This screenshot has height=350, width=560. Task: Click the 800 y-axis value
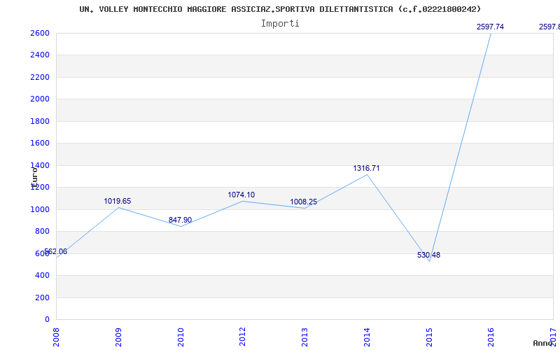click(x=42, y=232)
